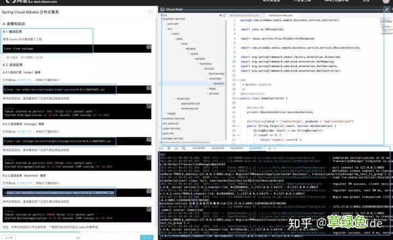Viewport: 393px width, 240px height.
Task: Select the sample/ folder in tree
Action: (200, 59)
